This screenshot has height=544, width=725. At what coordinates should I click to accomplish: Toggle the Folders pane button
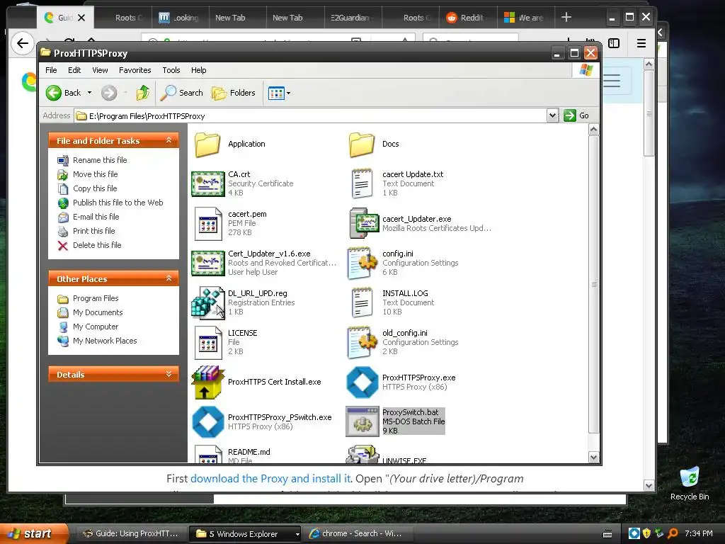point(234,93)
